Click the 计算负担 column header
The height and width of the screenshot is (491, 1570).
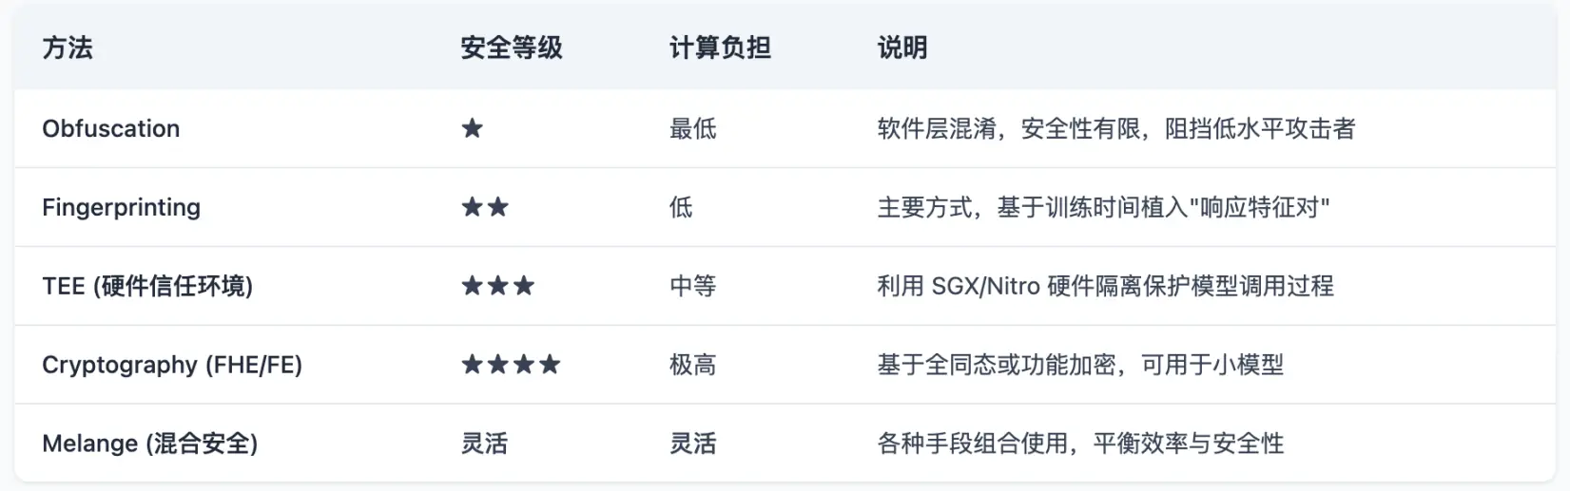pyautogui.click(x=720, y=47)
